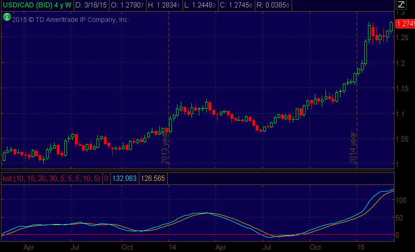The image size is (415, 252).
Task: Select the kst study label
Action: (51, 178)
